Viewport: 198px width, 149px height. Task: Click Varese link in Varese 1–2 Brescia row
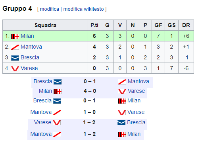(x=42, y=122)
